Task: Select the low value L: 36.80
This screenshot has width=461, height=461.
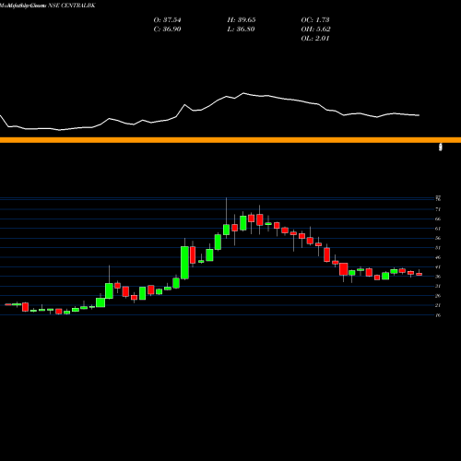Action: tap(241, 30)
